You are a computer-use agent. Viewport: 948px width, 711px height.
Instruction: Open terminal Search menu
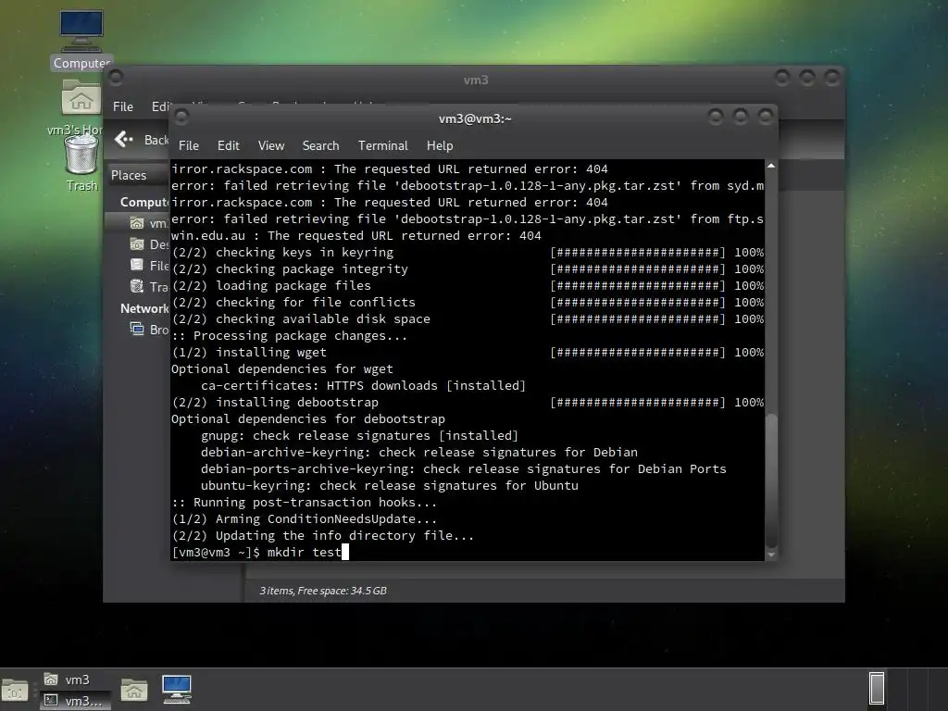320,145
